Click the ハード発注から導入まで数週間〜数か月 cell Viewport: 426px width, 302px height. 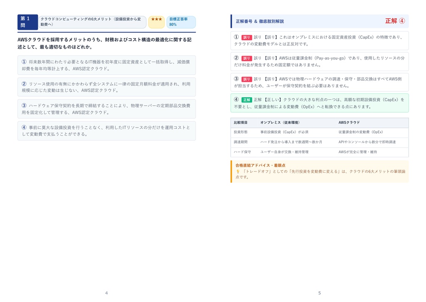click(291, 142)
